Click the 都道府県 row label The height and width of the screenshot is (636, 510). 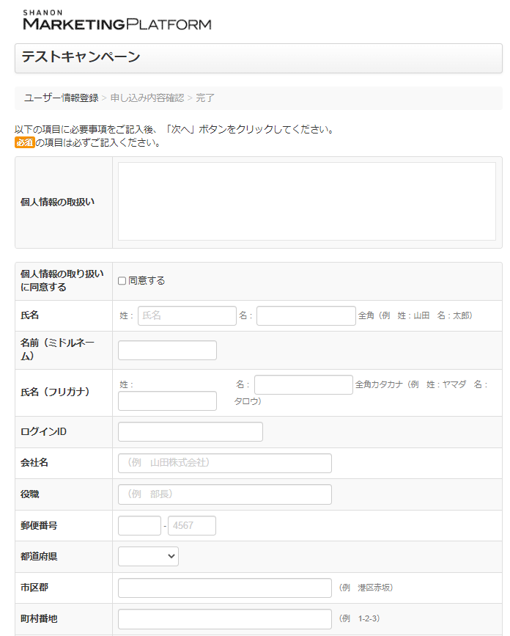point(39,557)
